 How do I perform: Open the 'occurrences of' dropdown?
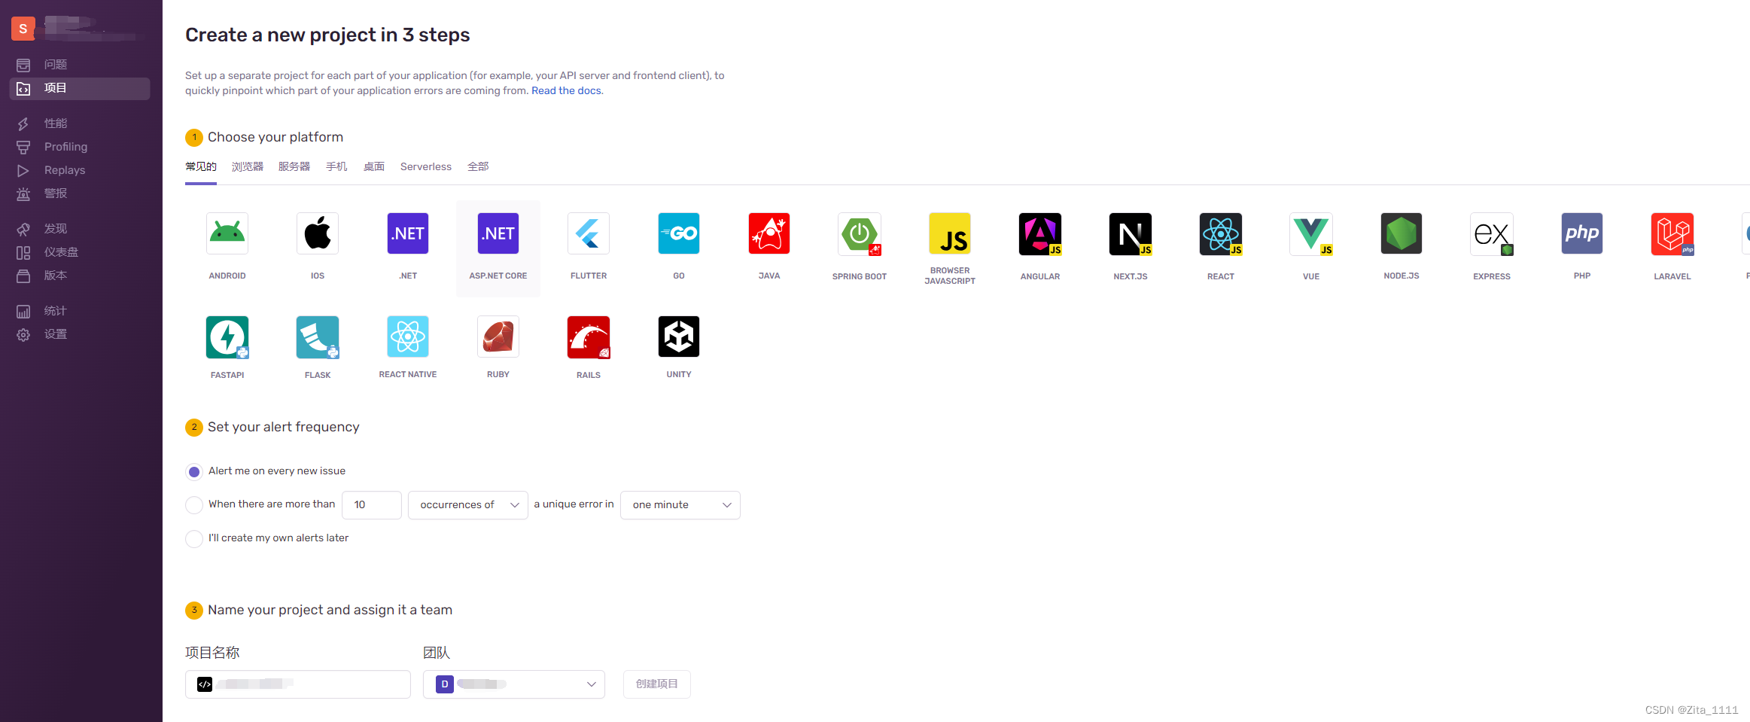[x=468, y=505]
